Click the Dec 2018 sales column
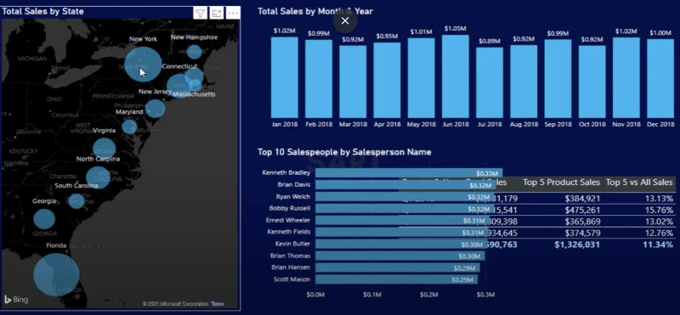Viewport: 680px width, 315px height. tap(660, 78)
